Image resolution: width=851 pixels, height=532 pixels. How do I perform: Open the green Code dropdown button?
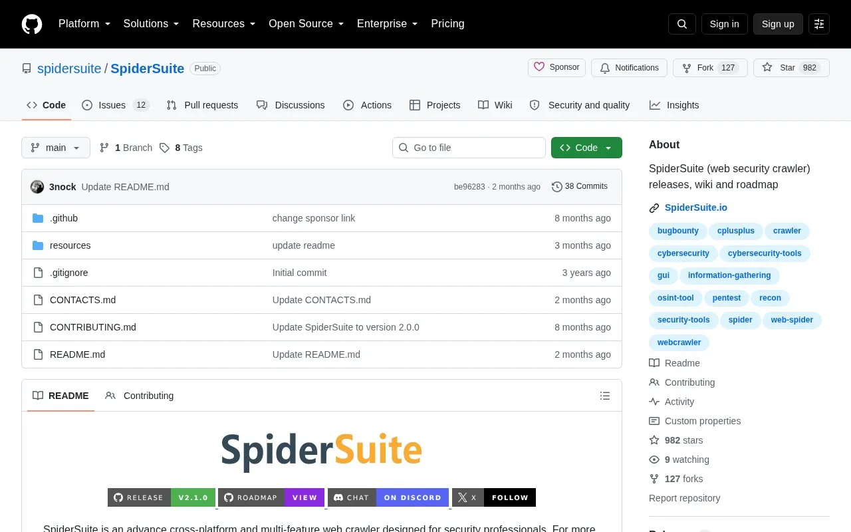(586, 148)
